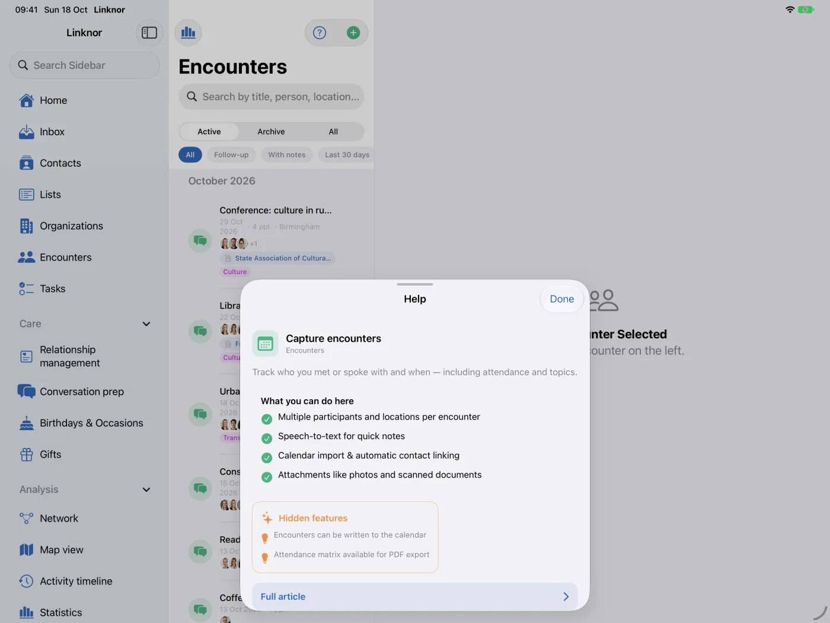
Task: Open Organizations section
Action: (x=84, y=226)
